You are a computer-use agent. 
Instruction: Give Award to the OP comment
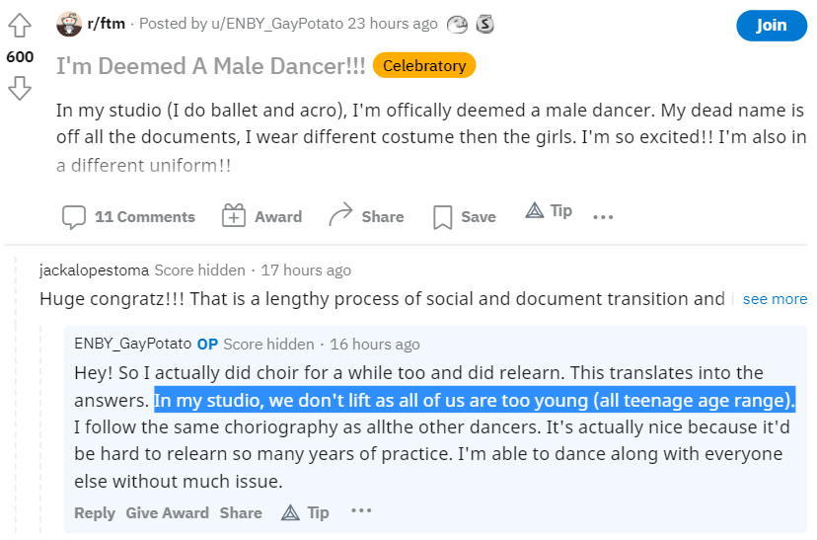coord(168,513)
